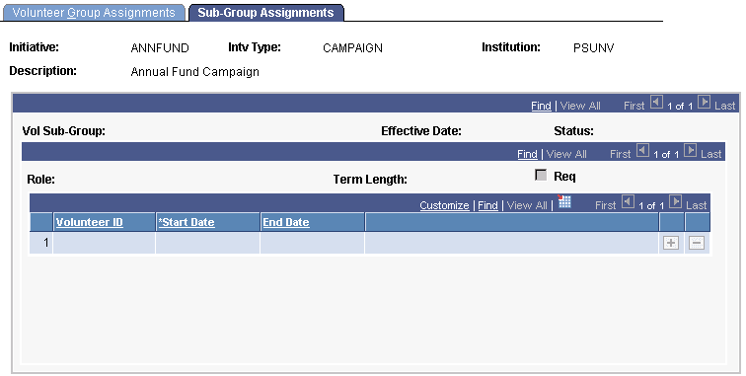Click Start Date cell in row 1
This screenshot has width=746, height=376.
tap(208, 243)
